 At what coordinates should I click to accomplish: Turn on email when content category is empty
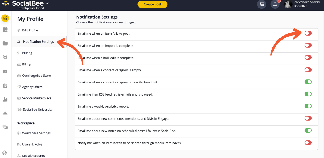click(308, 70)
